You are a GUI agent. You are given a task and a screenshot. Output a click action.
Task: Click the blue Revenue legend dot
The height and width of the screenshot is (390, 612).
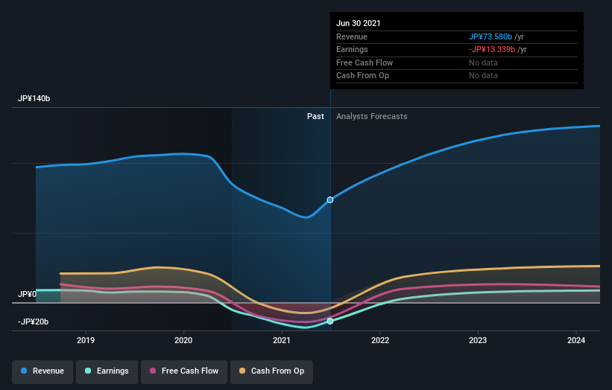(x=24, y=371)
